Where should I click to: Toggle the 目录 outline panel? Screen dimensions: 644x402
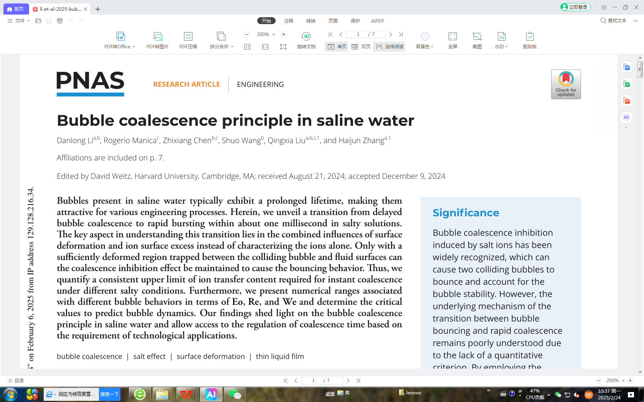click(x=16, y=381)
